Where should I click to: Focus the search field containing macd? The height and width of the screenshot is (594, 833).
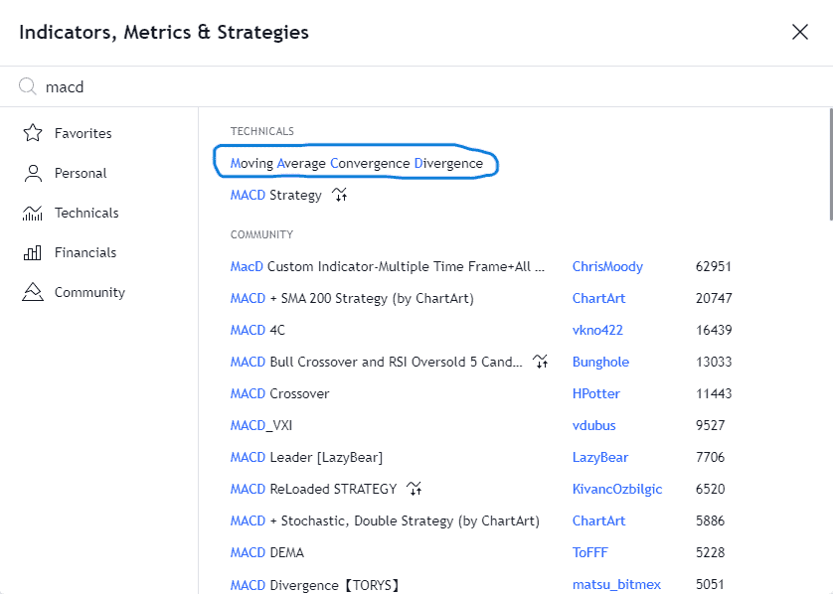(416, 86)
